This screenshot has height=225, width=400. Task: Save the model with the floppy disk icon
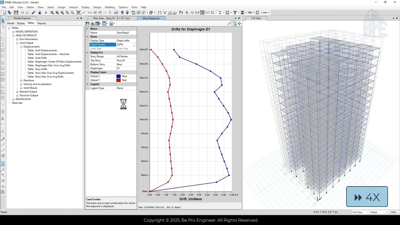pos(16,12)
